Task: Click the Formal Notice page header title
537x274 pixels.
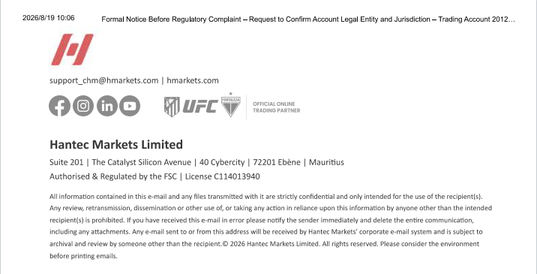Action: click(x=308, y=20)
